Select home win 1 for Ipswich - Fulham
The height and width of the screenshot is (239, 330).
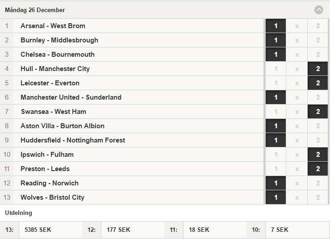click(276, 155)
